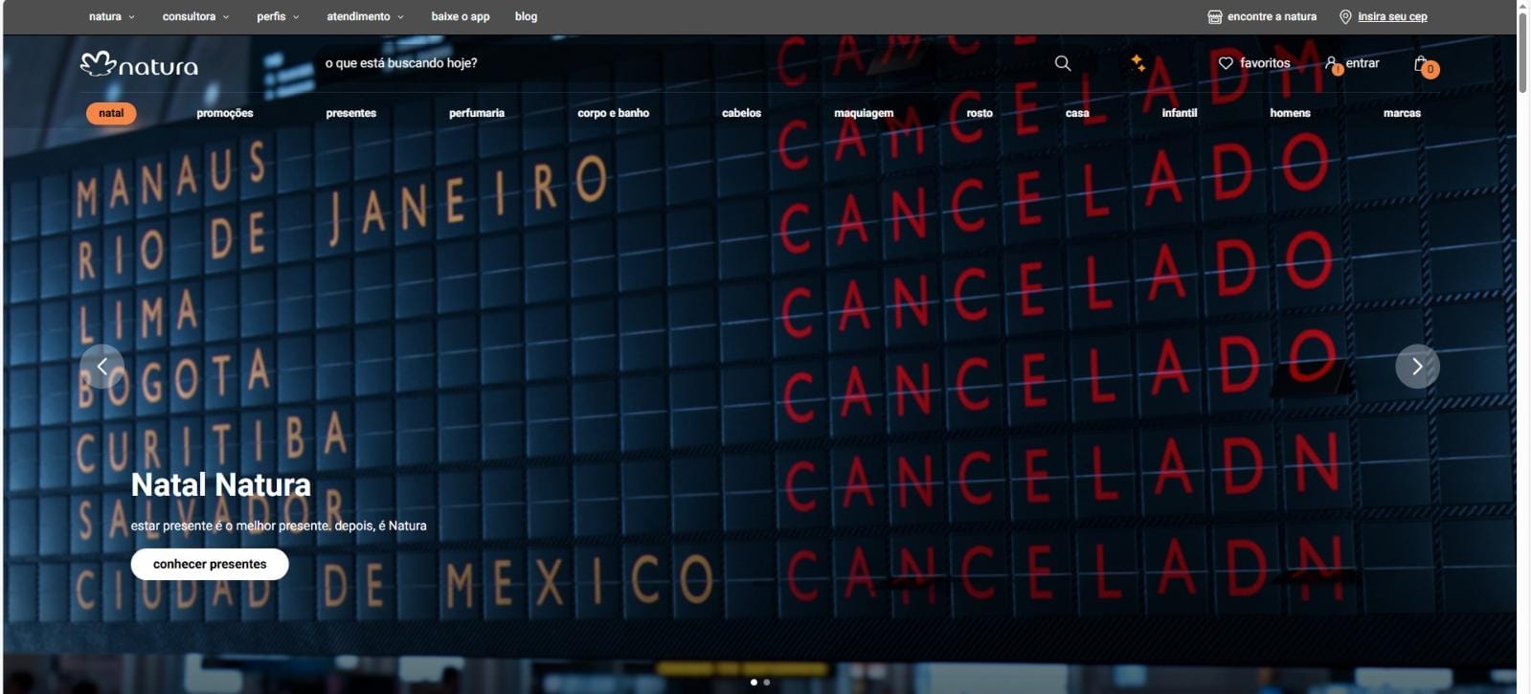Viewport: 1531px width, 694px height.
Task: Click the Natura logo
Action: 139,64
